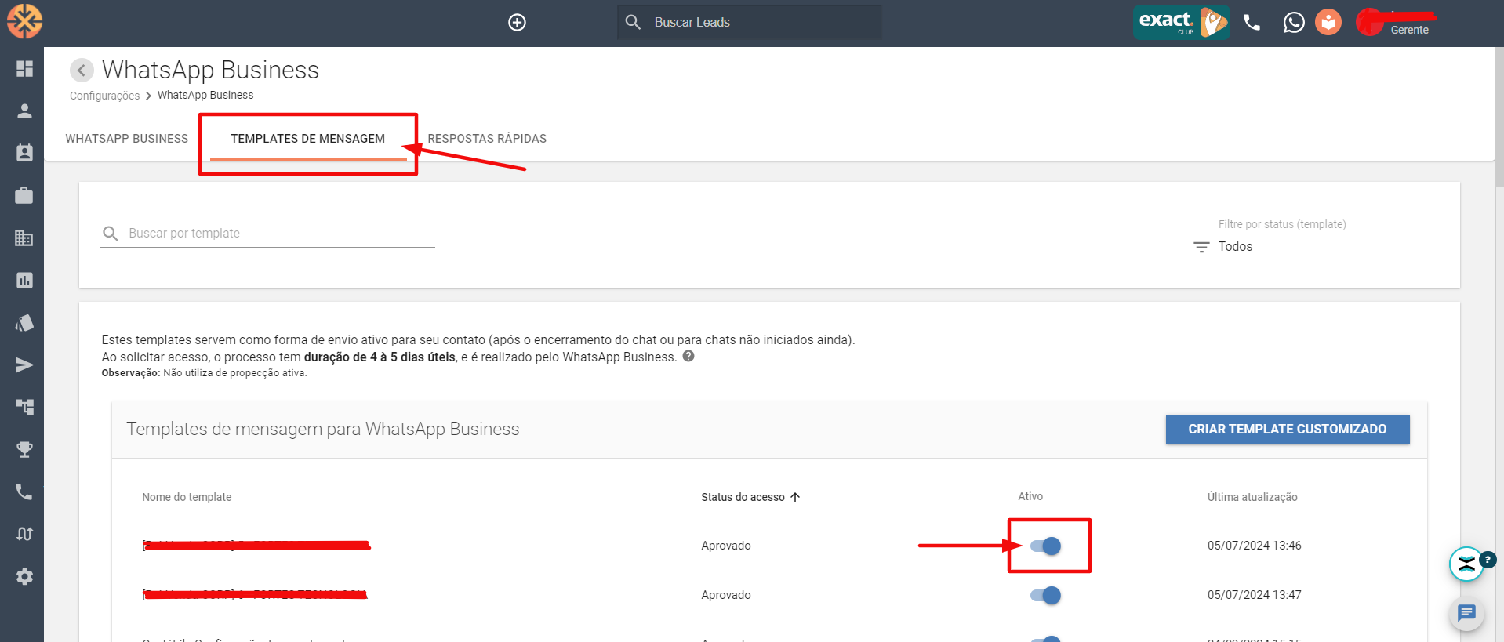Open the chat bubble support button
The height and width of the screenshot is (642, 1504).
click(x=1466, y=613)
